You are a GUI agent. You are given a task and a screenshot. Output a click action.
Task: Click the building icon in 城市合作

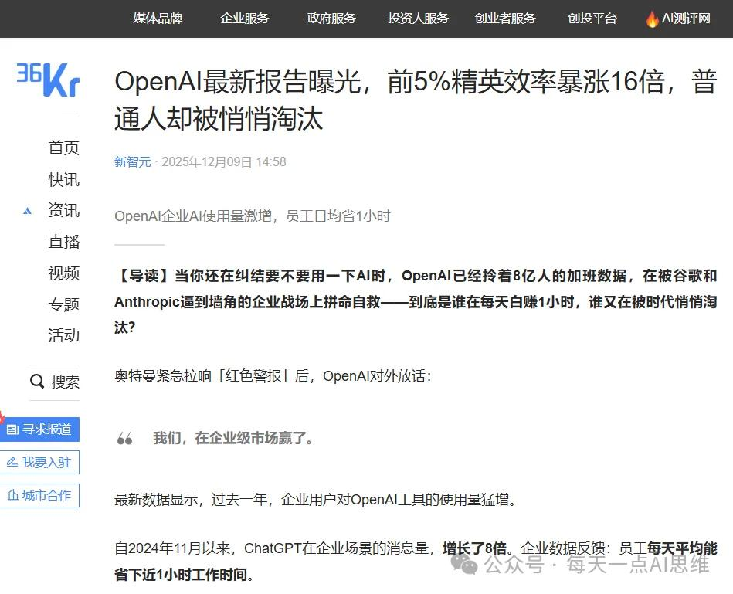point(13,495)
